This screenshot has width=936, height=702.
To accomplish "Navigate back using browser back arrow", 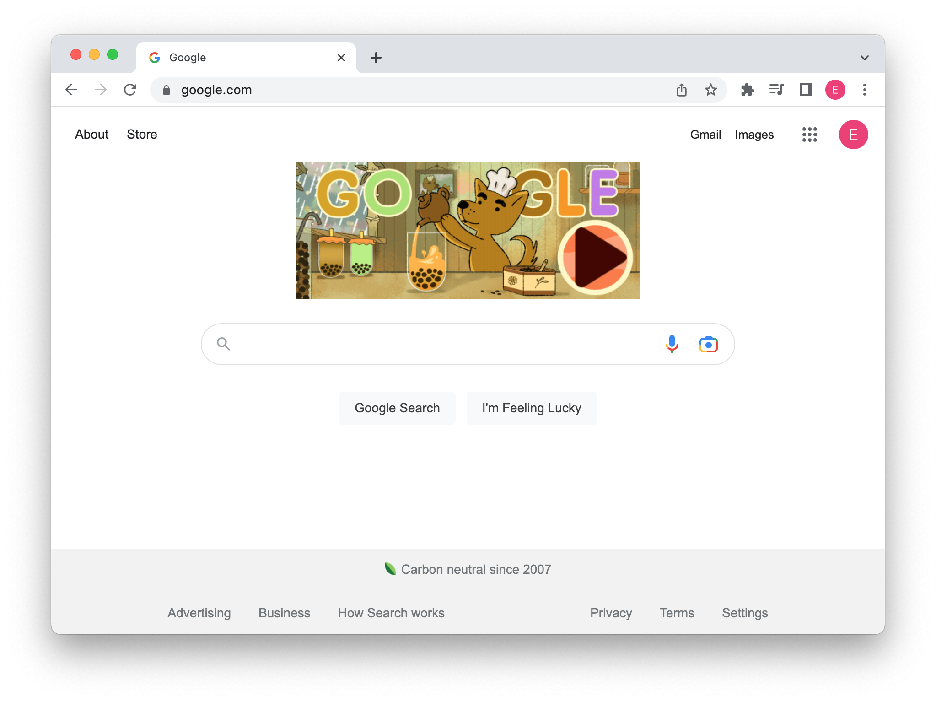I will click(x=70, y=90).
